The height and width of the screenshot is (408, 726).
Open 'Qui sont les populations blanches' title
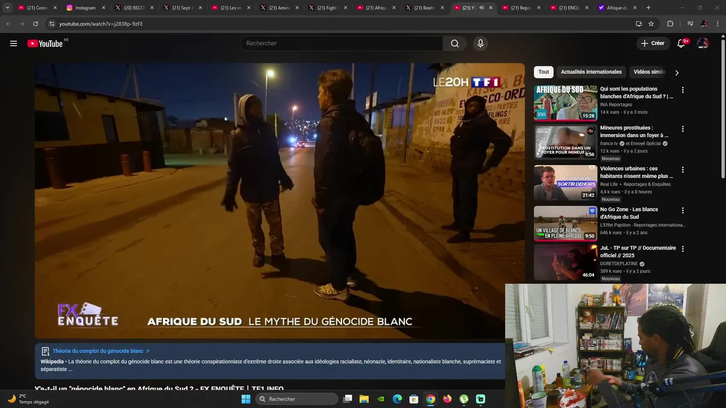click(x=636, y=93)
